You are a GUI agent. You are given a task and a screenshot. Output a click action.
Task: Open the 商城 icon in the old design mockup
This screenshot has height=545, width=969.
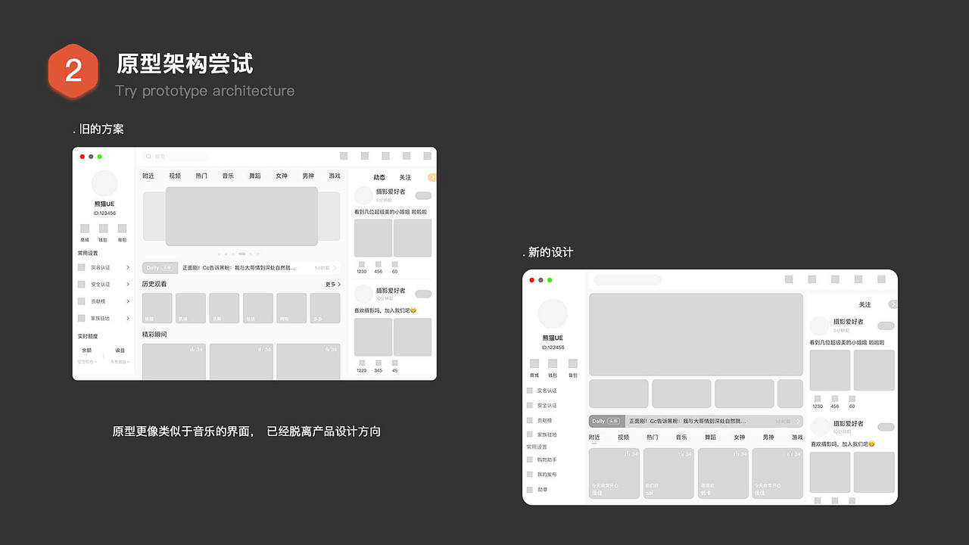tap(85, 229)
